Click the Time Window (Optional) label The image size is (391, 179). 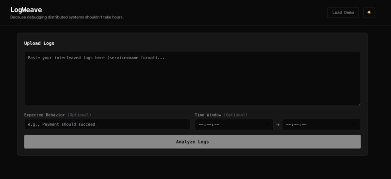[221, 115]
